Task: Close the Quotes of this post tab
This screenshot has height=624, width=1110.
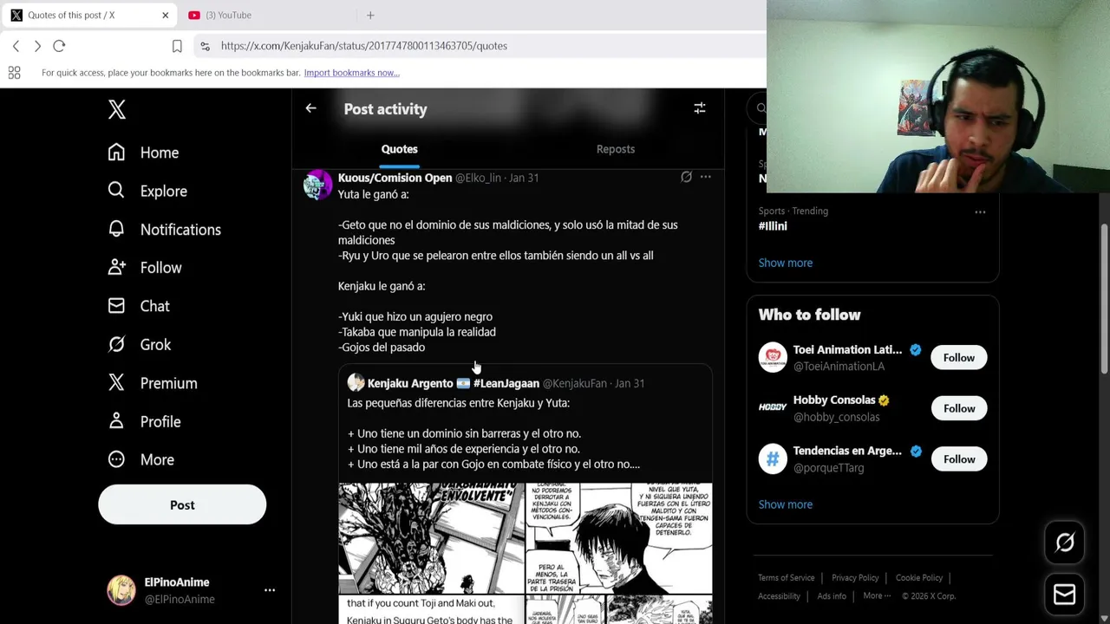Action: pos(165,15)
